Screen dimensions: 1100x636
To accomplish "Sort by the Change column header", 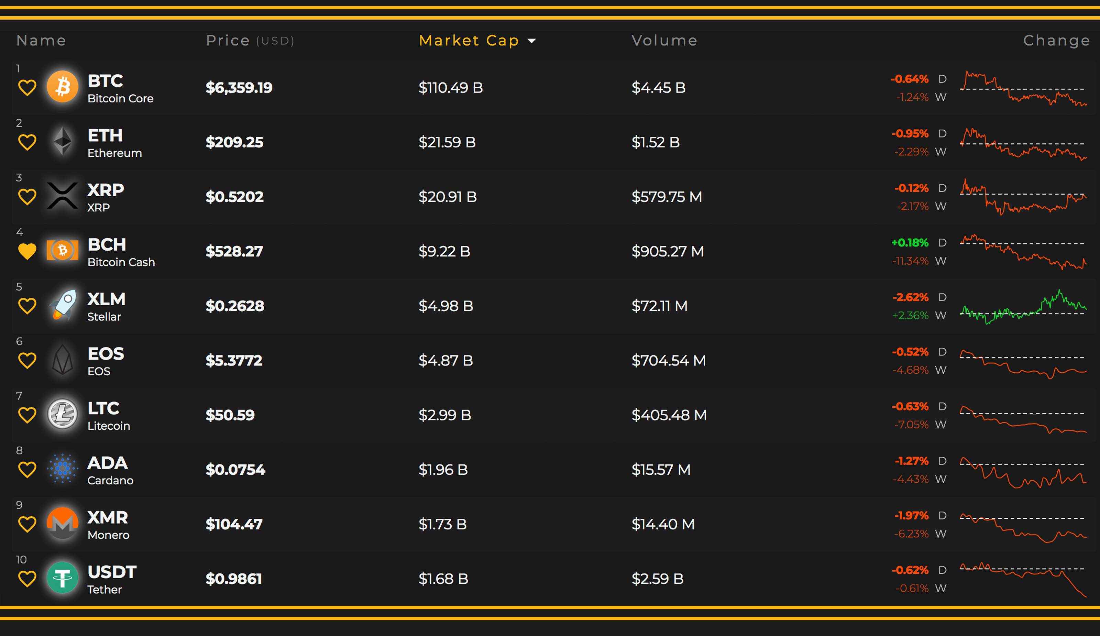I will click(1056, 41).
